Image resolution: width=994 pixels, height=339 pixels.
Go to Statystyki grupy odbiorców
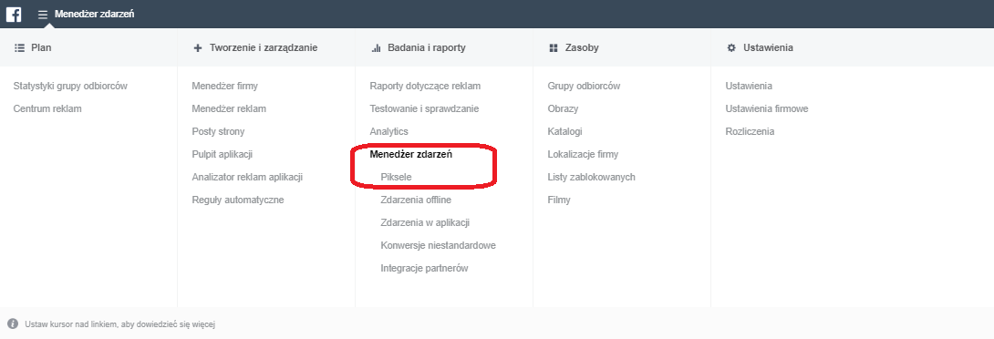click(x=71, y=86)
